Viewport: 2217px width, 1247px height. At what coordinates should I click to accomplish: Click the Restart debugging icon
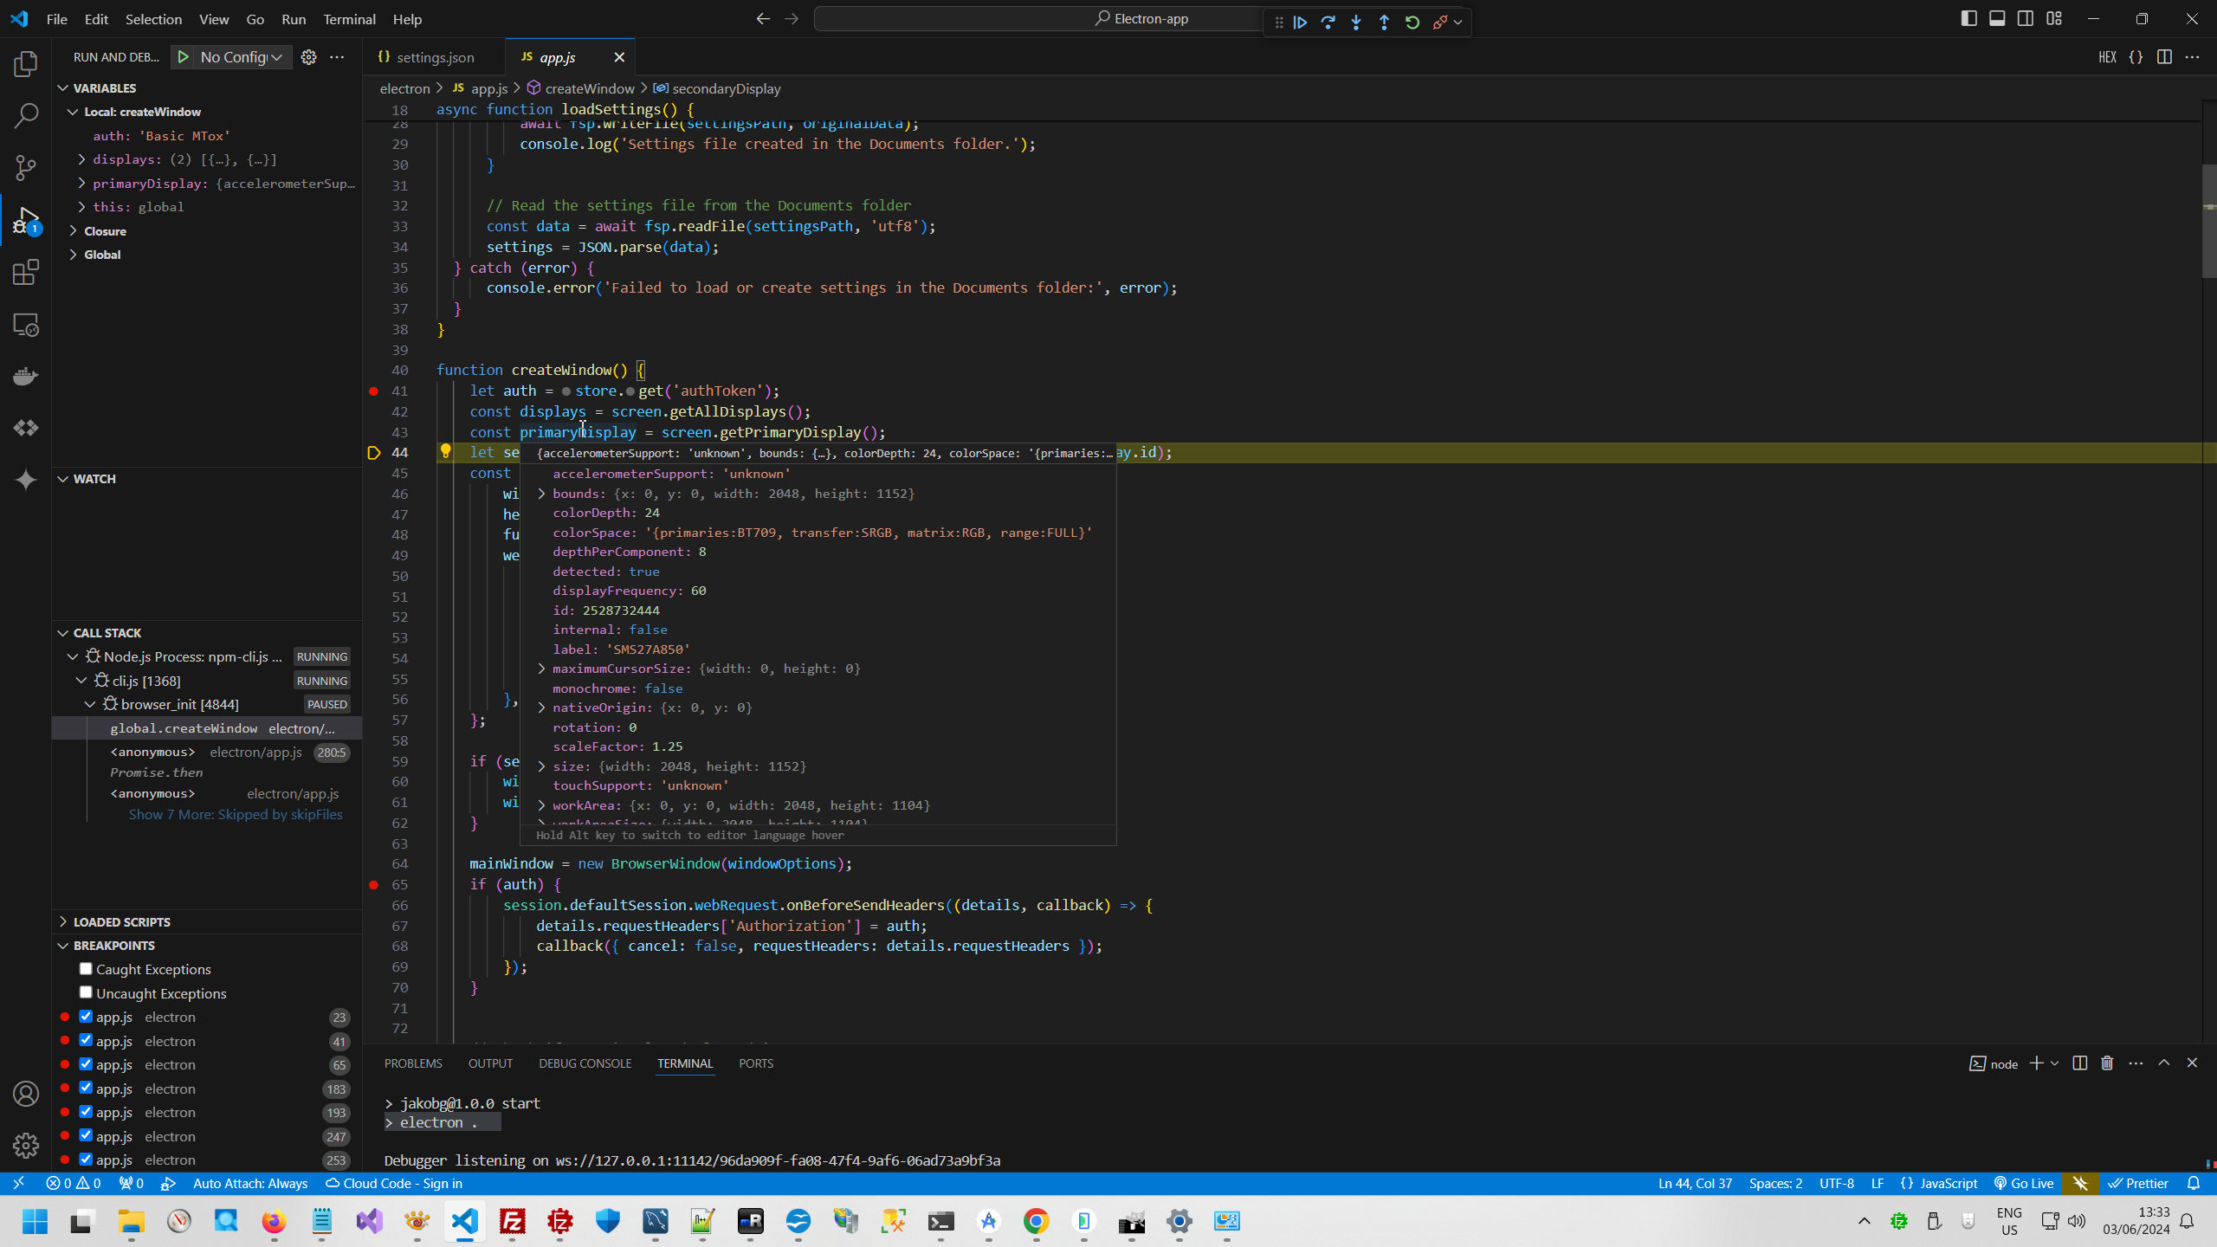[x=1412, y=23]
